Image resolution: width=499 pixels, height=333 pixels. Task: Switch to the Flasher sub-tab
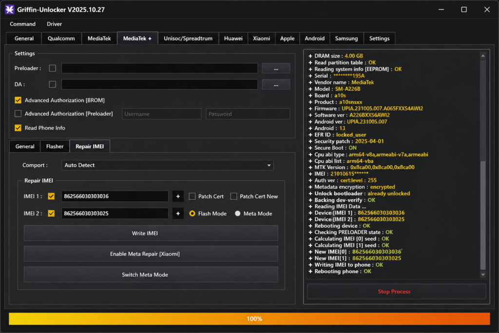point(55,146)
